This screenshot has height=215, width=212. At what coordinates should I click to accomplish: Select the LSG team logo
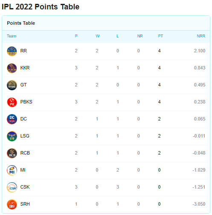point(12,136)
